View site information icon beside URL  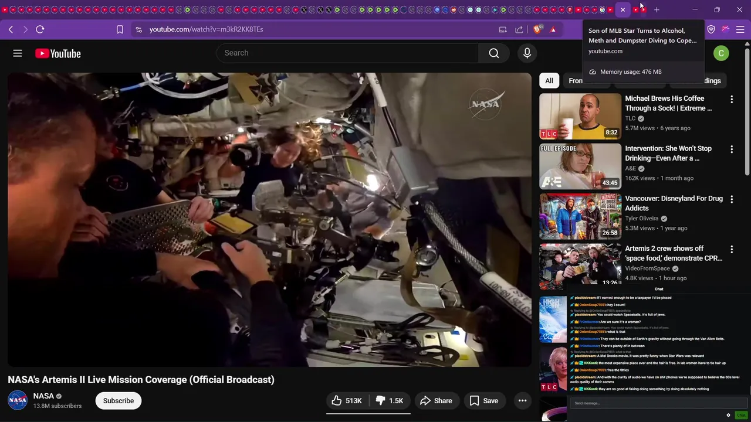point(138,29)
